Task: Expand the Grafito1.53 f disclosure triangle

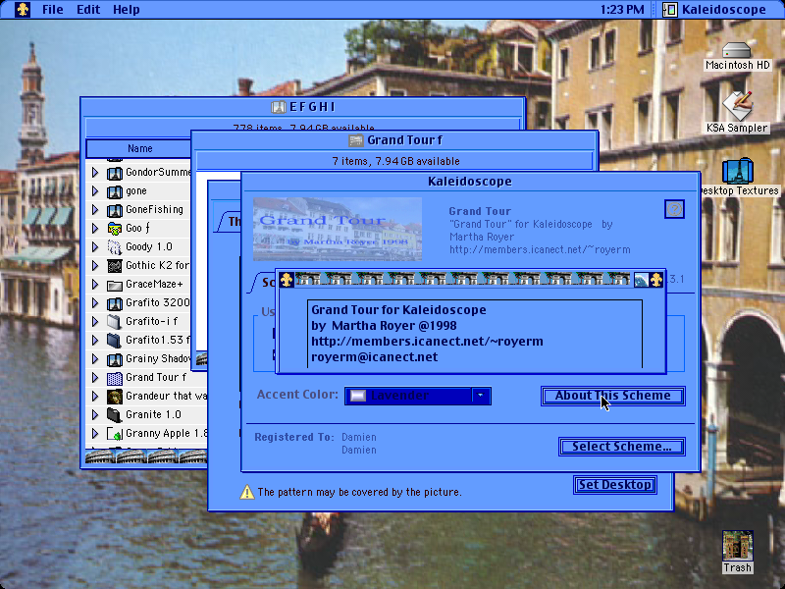Action: [x=95, y=340]
